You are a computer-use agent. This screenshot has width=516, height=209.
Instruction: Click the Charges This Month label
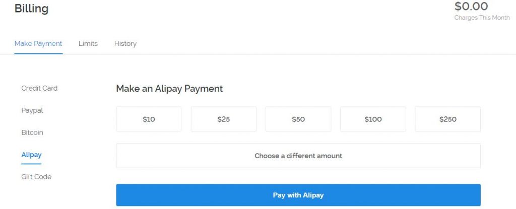pos(482,18)
